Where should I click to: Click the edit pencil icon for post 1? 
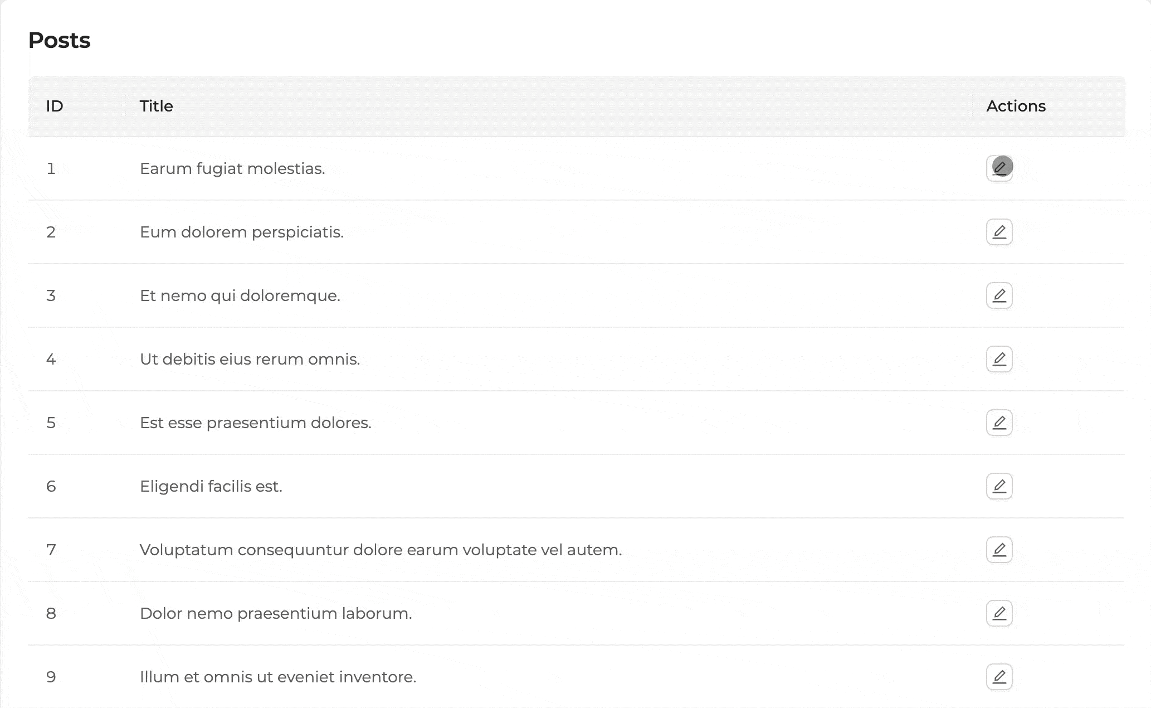[999, 168]
